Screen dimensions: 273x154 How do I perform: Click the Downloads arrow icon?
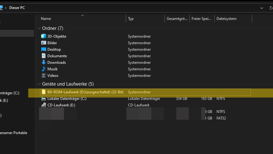[44, 62]
